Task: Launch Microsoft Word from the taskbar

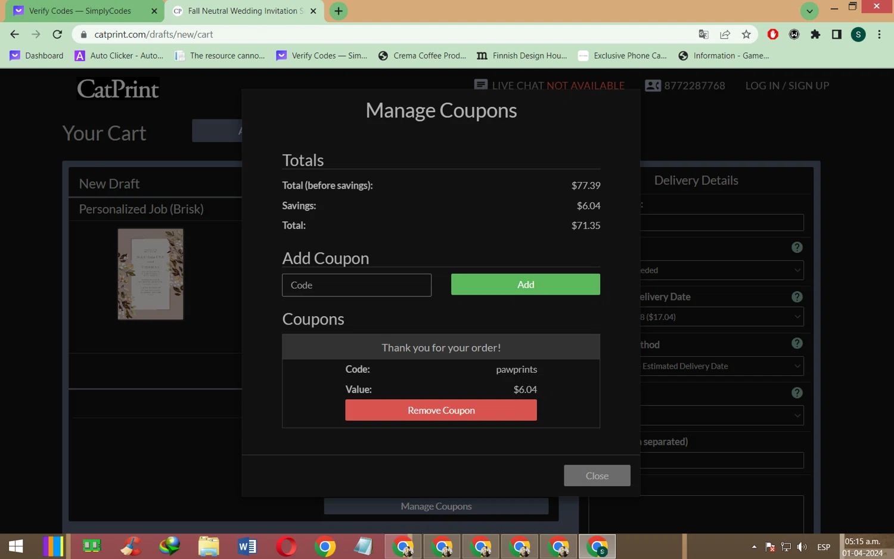Action: point(247,546)
